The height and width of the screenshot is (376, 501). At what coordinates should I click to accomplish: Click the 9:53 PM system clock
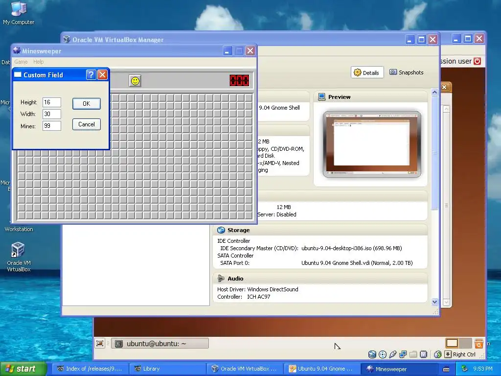tap(482, 369)
